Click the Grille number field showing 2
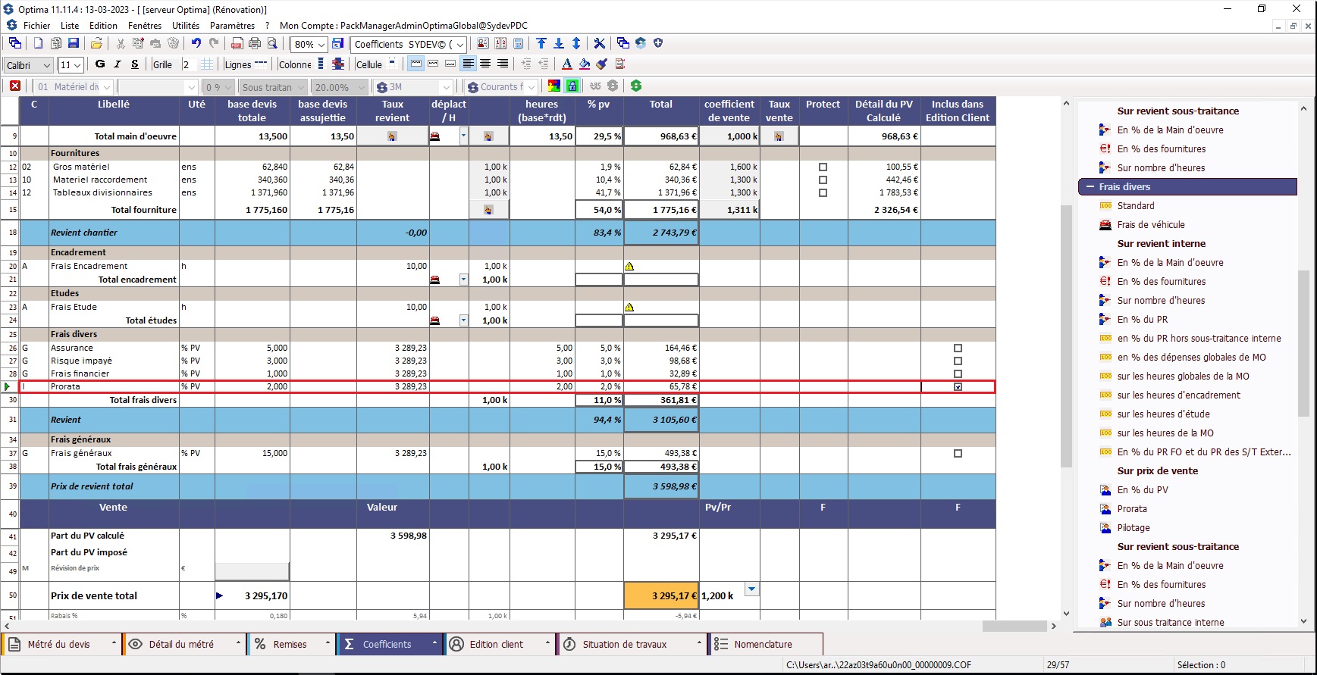This screenshot has width=1317, height=675. (190, 64)
